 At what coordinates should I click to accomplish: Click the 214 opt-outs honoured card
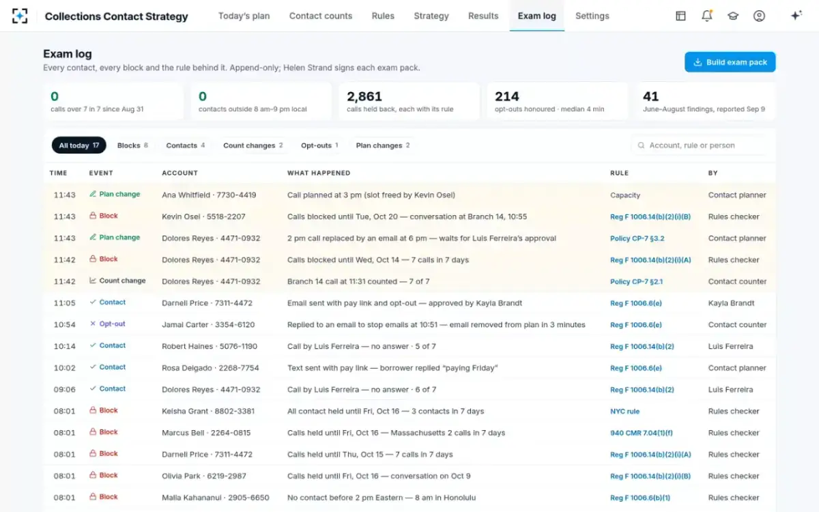point(558,101)
